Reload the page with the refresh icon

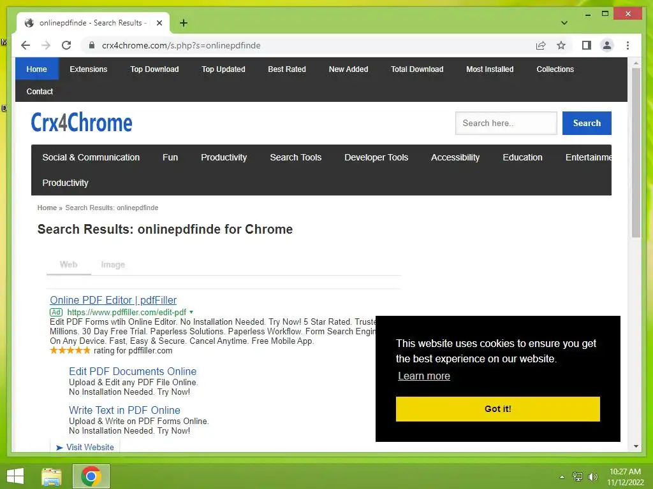pyautogui.click(x=66, y=45)
